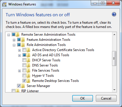Uncheck Remote Desktop Services Tools checkbox

24,80
